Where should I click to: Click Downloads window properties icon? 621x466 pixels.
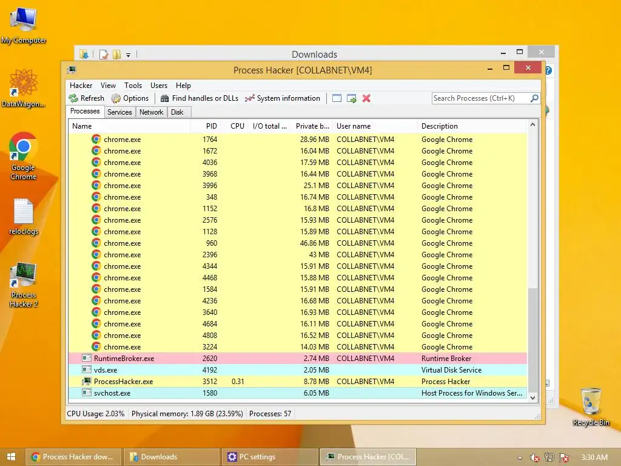point(103,54)
